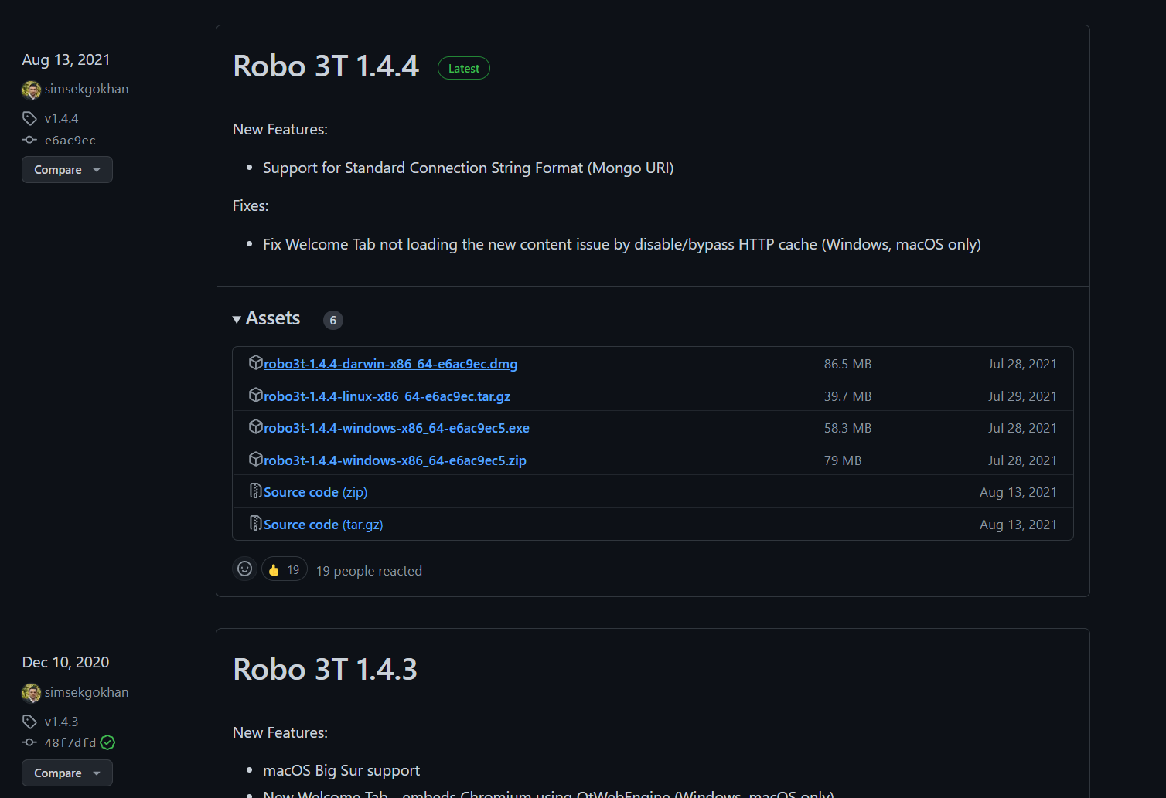
Task: Click the 'Aug 13, 2021' date of Source code (zip)
Action: point(1018,492)
